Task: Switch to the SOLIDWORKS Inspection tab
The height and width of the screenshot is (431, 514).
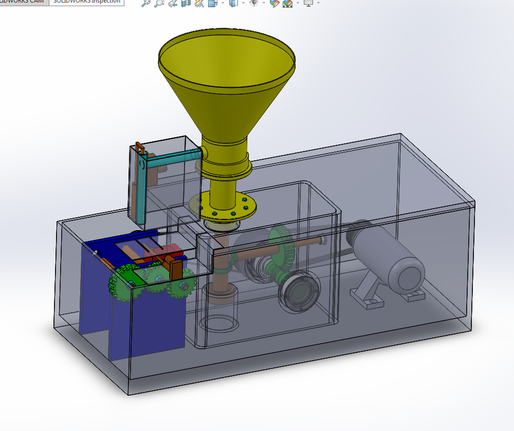Action: coord(86,2)
